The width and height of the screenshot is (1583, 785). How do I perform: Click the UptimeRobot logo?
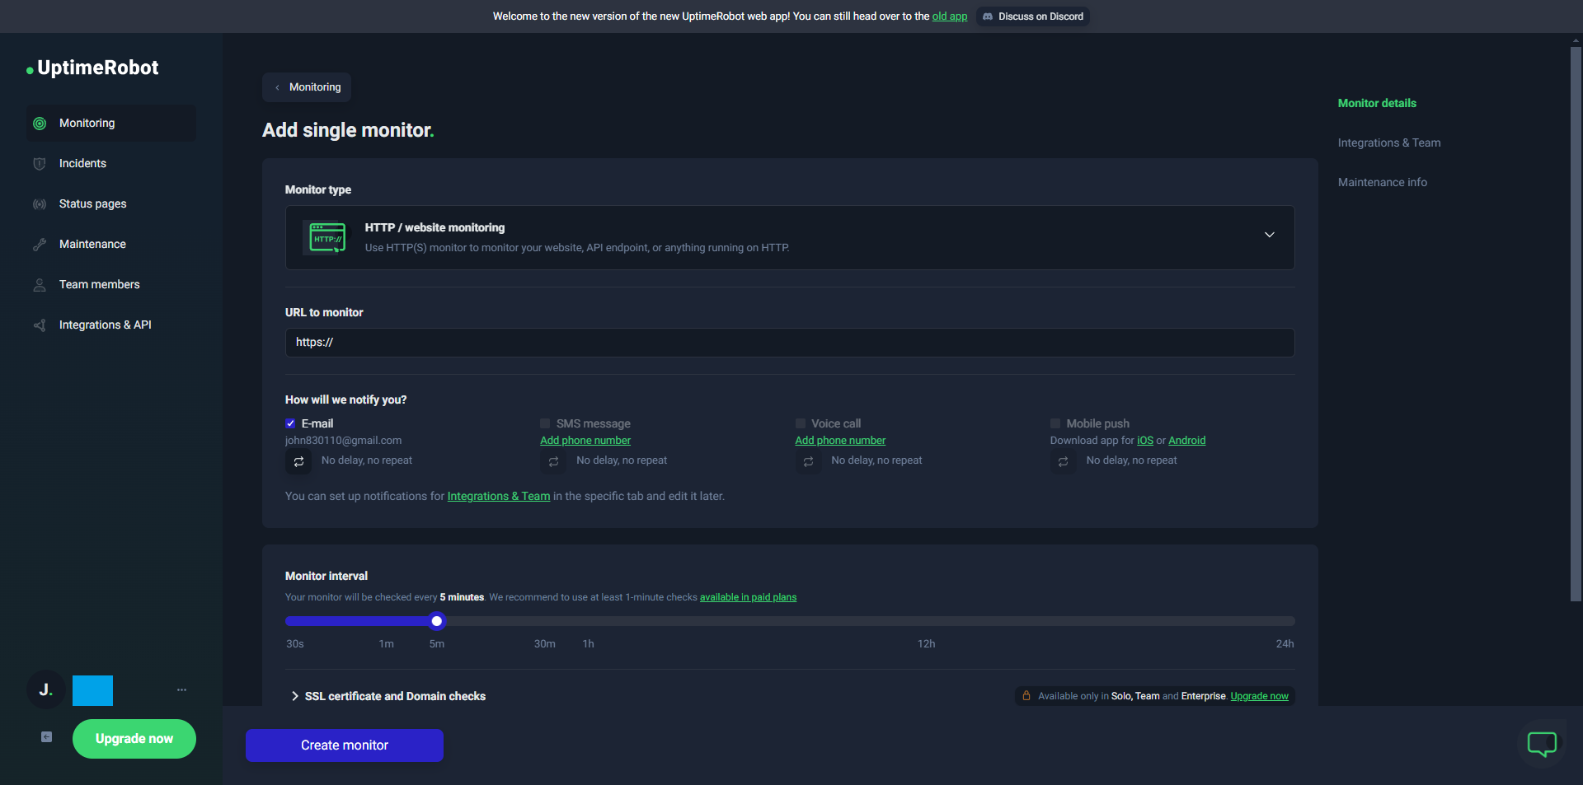[x=92, y=68]
